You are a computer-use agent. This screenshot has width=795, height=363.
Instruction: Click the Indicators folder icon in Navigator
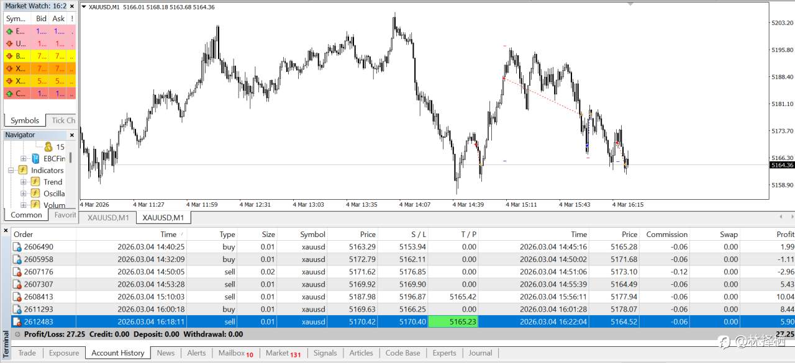tap(23, 170)
